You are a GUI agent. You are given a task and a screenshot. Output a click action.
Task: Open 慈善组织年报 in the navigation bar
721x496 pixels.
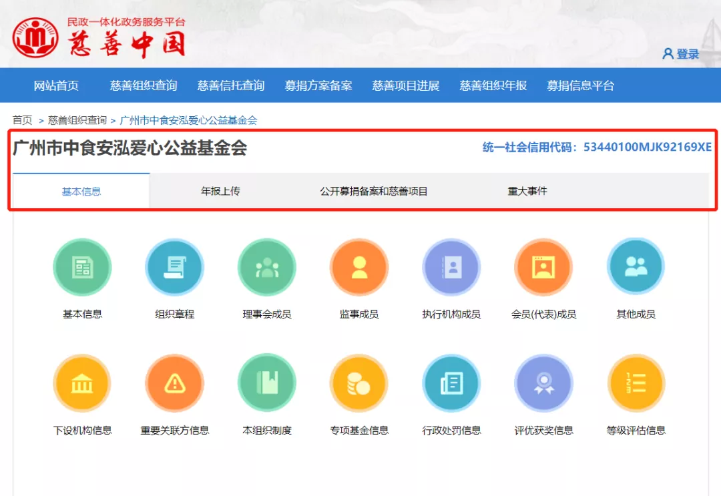(x=493, y=85)
